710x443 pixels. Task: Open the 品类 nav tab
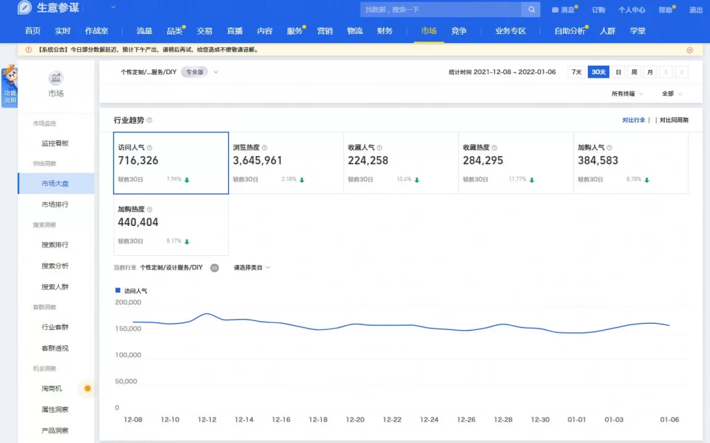[x=174, y=31]
